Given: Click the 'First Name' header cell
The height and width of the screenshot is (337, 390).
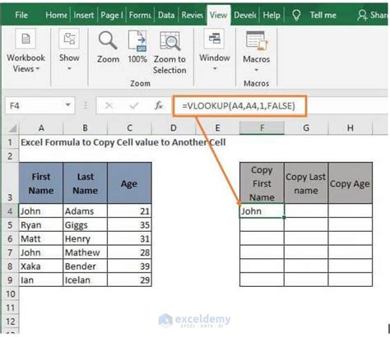Looking at the screenshot, I should click(x=41, y=183).
